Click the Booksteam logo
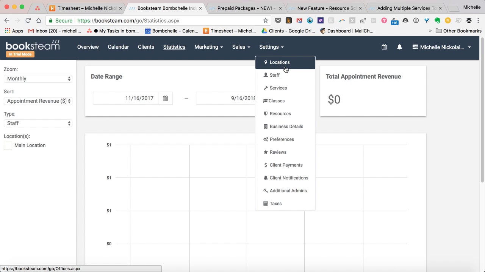 33,45
